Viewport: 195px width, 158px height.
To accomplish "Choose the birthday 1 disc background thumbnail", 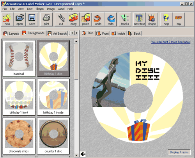I will point(53,59).
